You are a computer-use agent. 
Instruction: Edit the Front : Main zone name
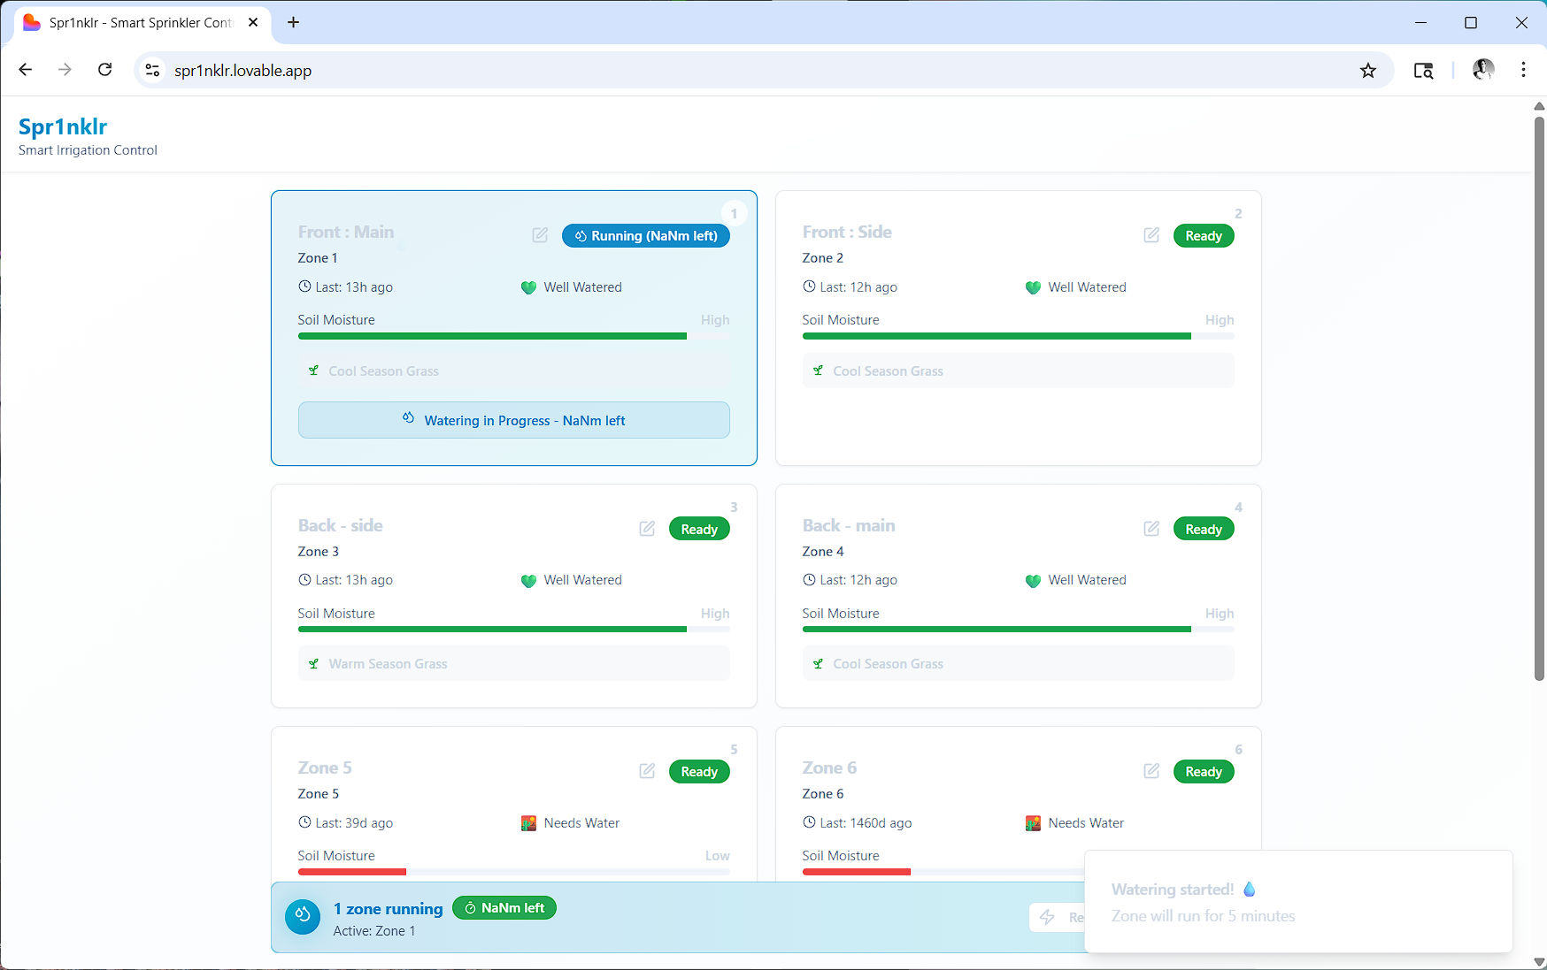click(x=540, y=235)
